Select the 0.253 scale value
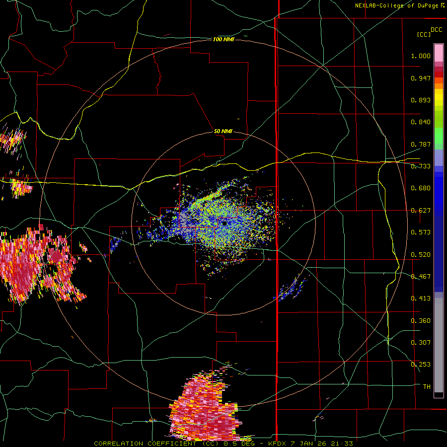The width and height of the screenshot is (447, 447). click(x=421, y=365)
